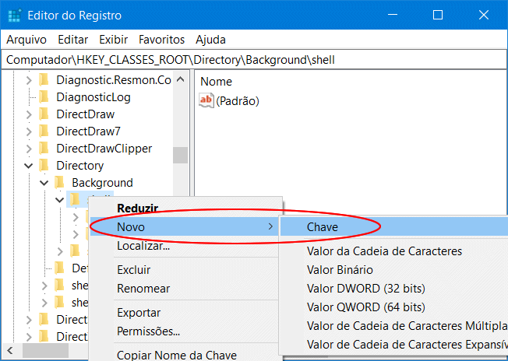Select the DirectDraw folder icon
508x361 pixels.
[x=44, y=114]
